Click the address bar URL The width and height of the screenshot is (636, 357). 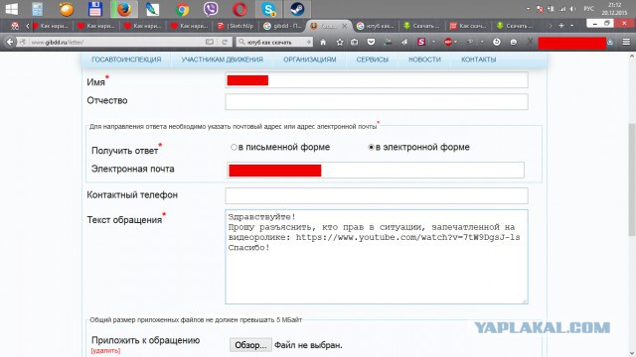coord(115,42)
